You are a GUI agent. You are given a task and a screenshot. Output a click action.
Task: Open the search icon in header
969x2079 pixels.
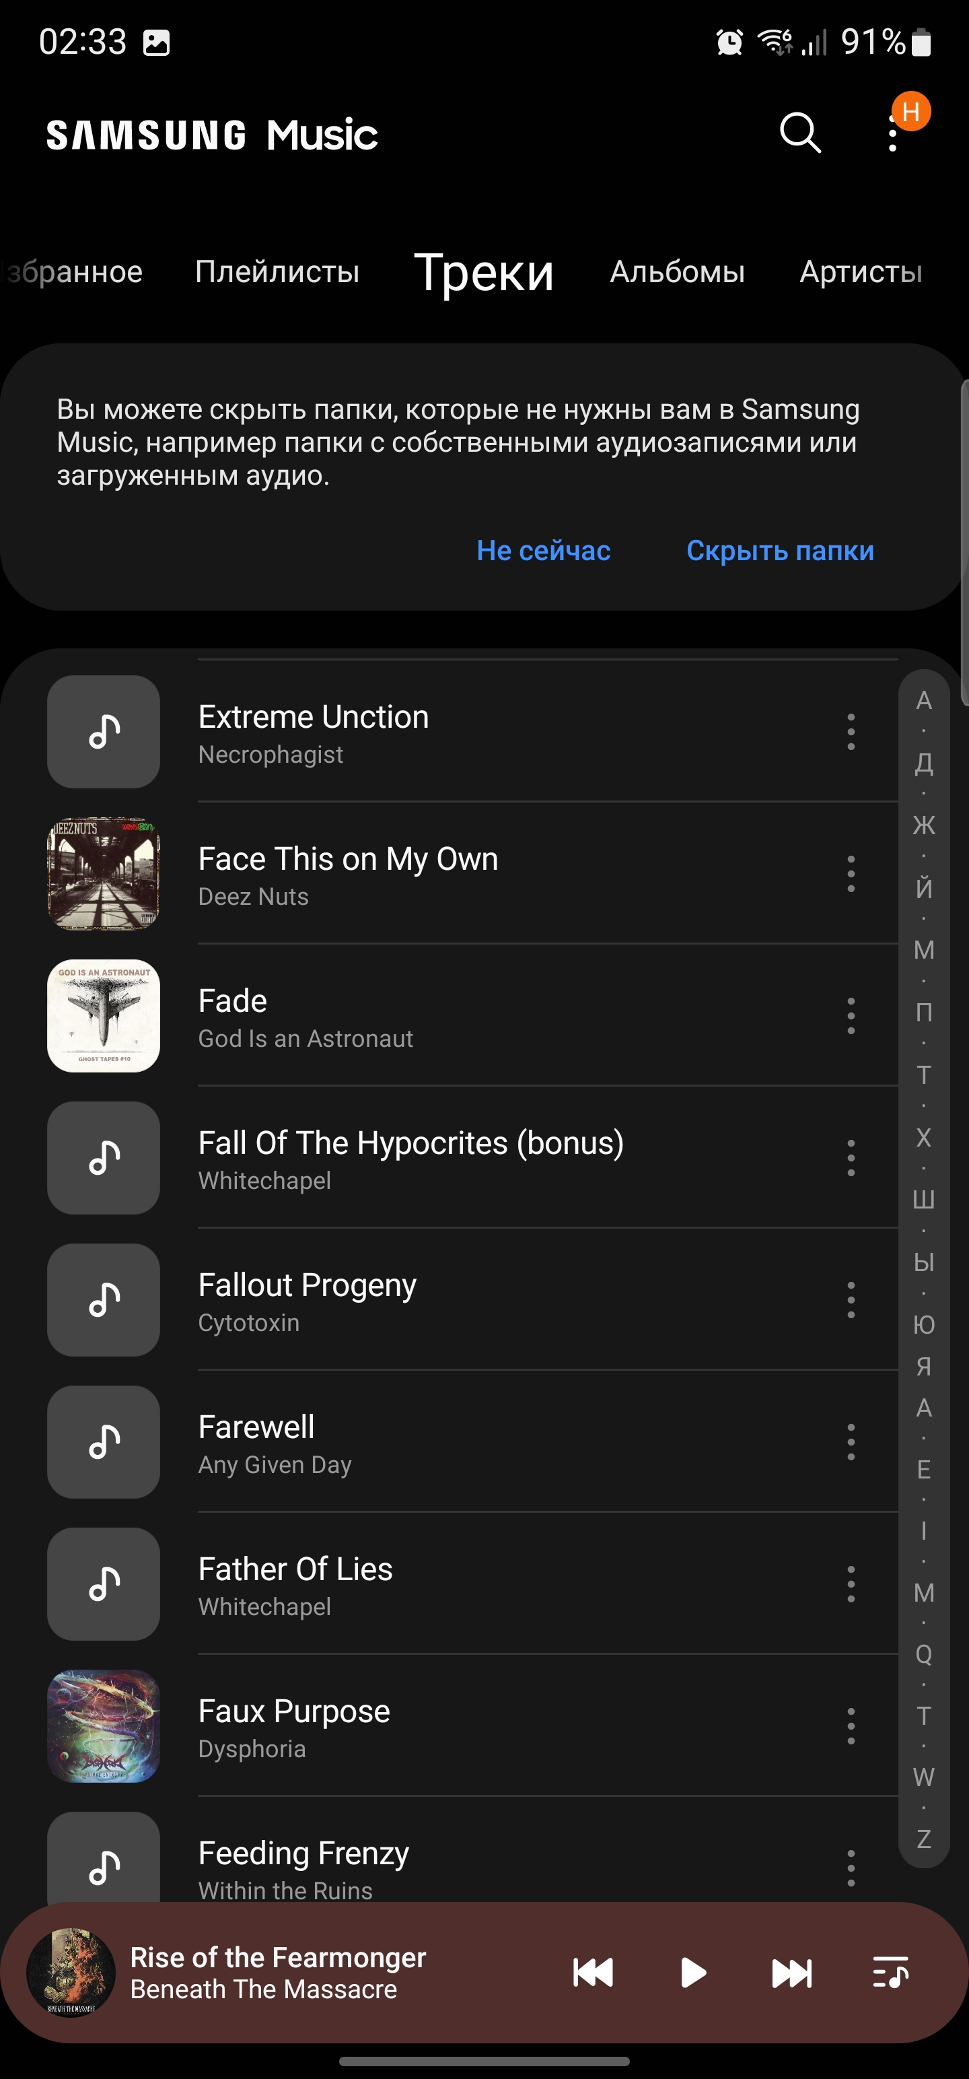799,133
